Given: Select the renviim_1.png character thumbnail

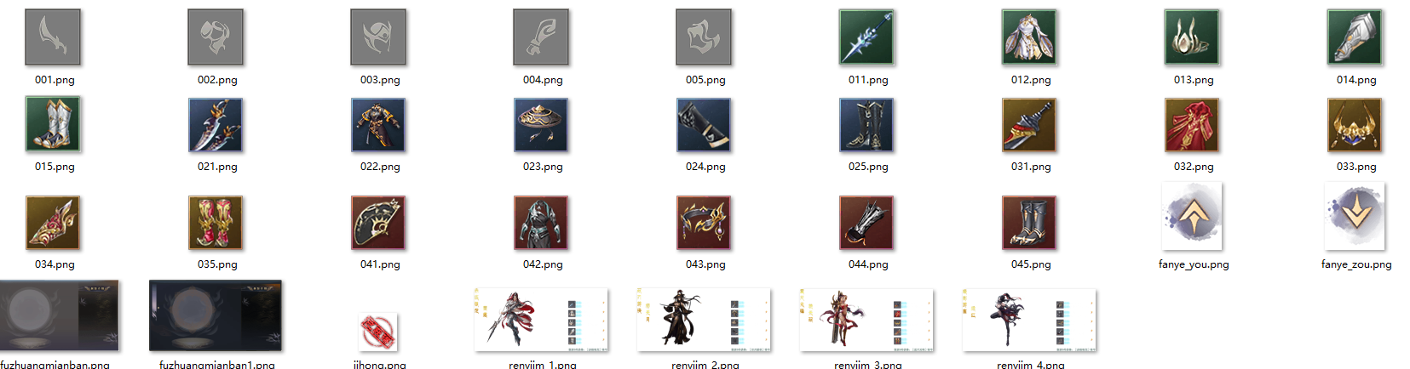Looking at the screenshot, I should [x=541, y=320].
